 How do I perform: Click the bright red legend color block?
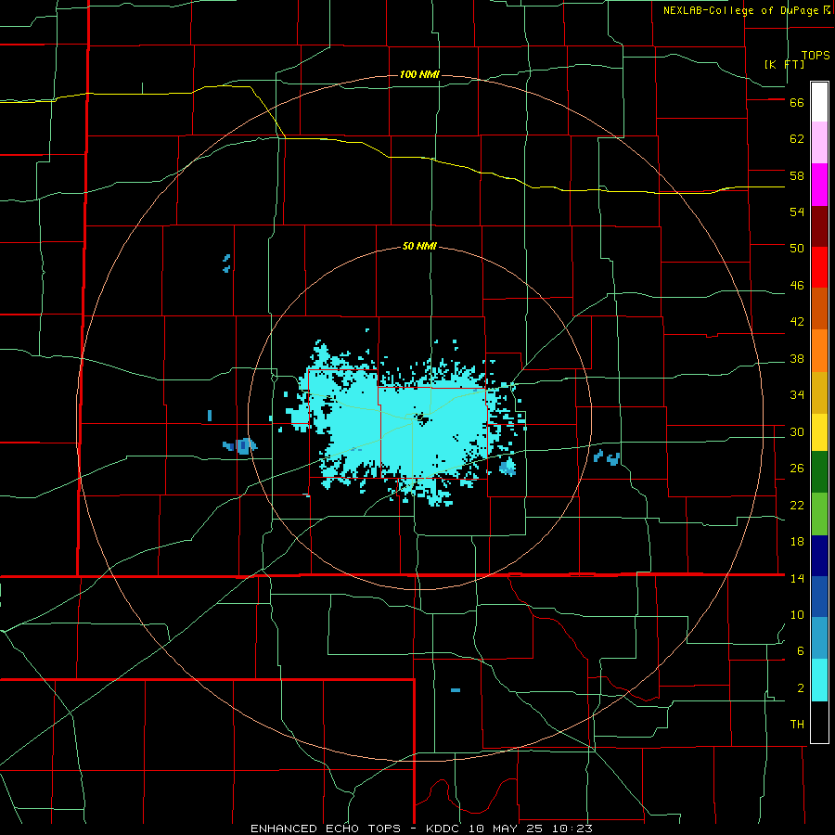(x=819, y=267)
